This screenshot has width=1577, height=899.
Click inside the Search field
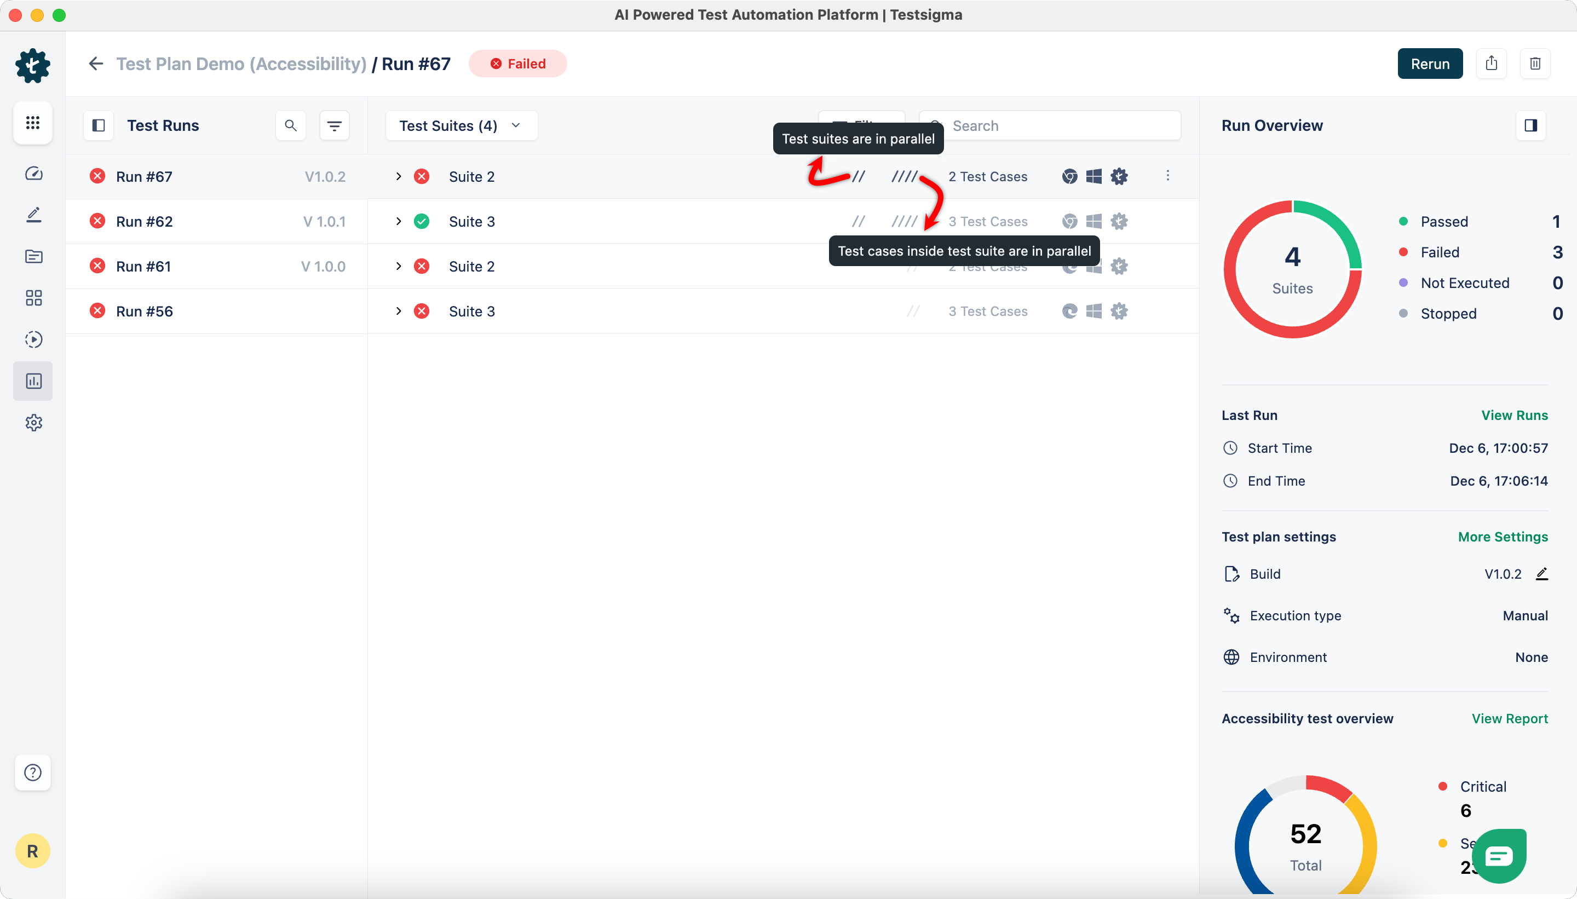(1050, 125)
